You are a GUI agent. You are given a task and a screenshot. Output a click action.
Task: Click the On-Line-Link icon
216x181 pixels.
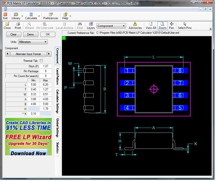pos(45,24)
